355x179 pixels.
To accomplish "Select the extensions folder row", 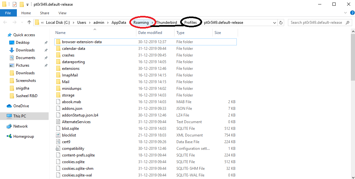I will coord(146,69).
